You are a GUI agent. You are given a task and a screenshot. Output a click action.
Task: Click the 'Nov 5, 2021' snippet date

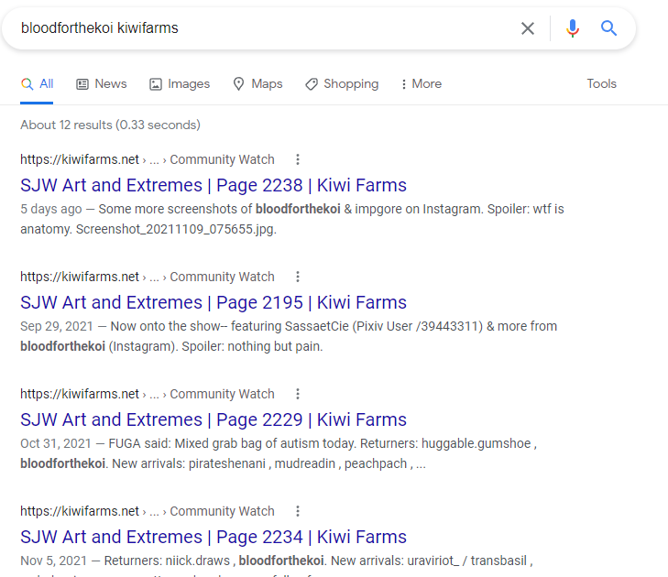54,561
